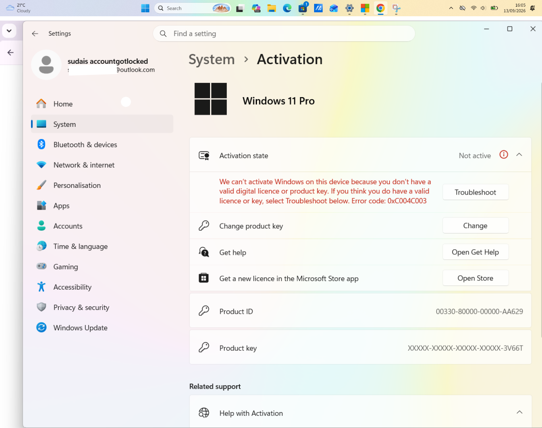
Task: Open Time & language settings
Action: (x=102, y=246)
